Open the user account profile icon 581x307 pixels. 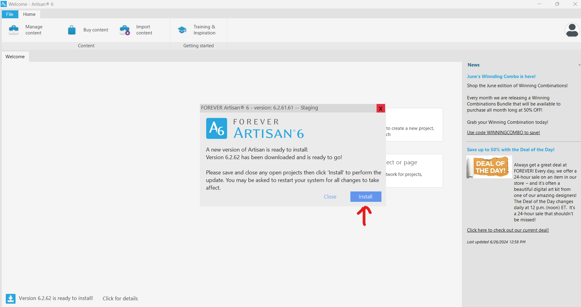572,30
